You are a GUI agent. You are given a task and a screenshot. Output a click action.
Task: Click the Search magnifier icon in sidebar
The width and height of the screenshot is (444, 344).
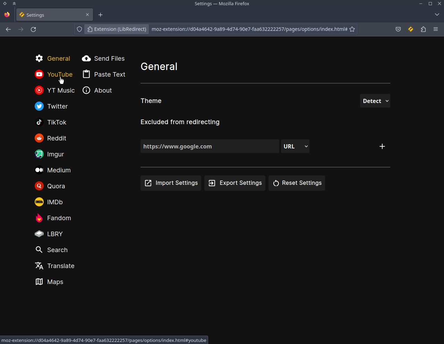pos(39,250)
